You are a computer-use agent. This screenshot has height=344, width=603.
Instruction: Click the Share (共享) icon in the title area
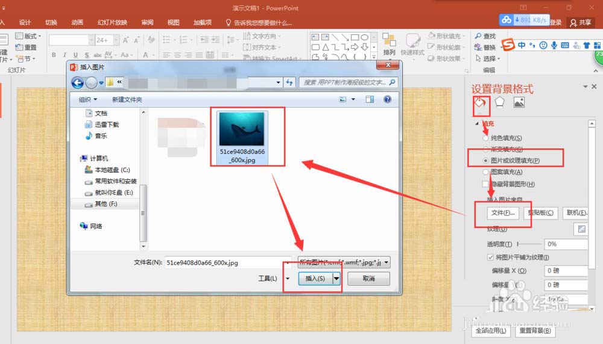573,23
